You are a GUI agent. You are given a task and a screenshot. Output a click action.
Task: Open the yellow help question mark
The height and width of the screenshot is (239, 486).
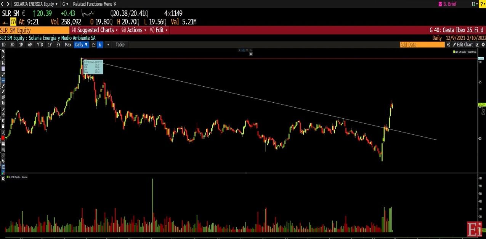482,4
